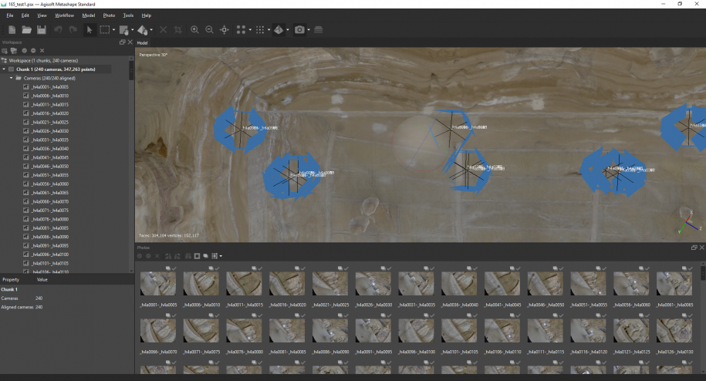
Task: Toggle the Show Cameras icon in toolbar
Action: pyautogui.click(x=299, y=30)
